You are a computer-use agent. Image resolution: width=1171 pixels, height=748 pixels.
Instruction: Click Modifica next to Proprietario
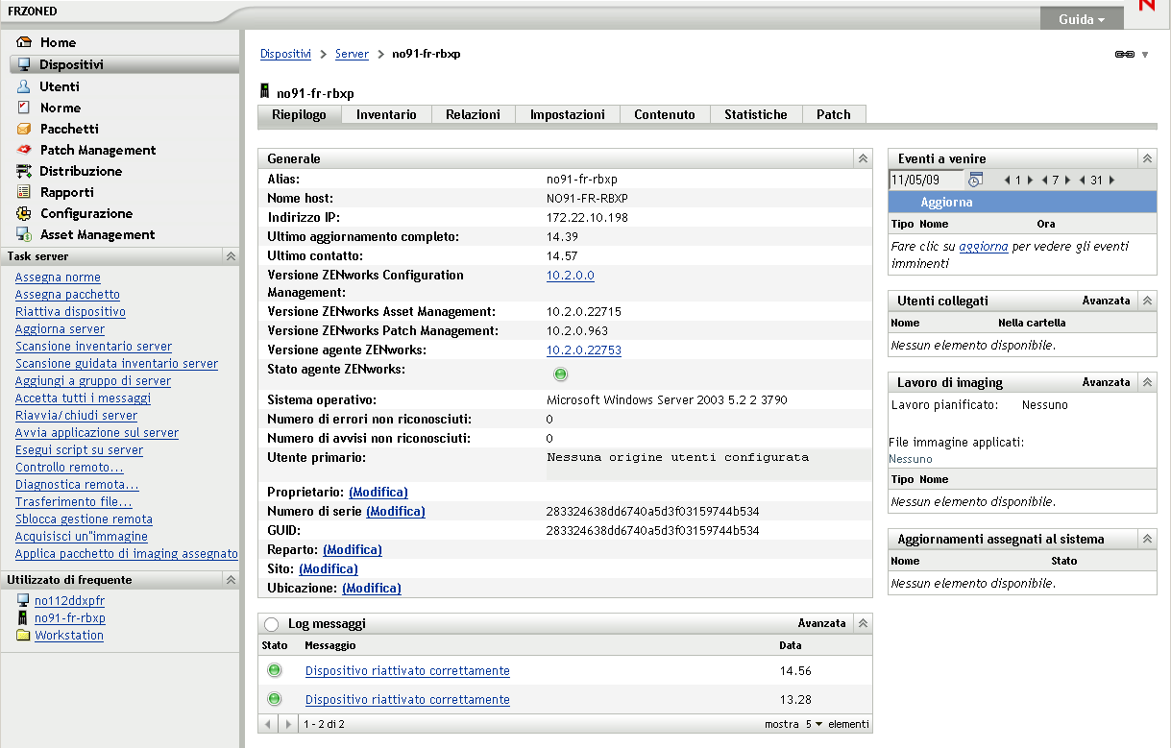tap(378, 492)
